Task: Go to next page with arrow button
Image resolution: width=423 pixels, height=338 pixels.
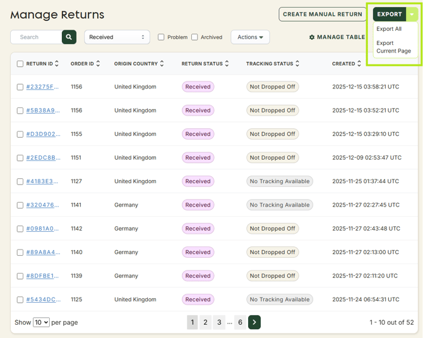Action: [x=254, y=322]
